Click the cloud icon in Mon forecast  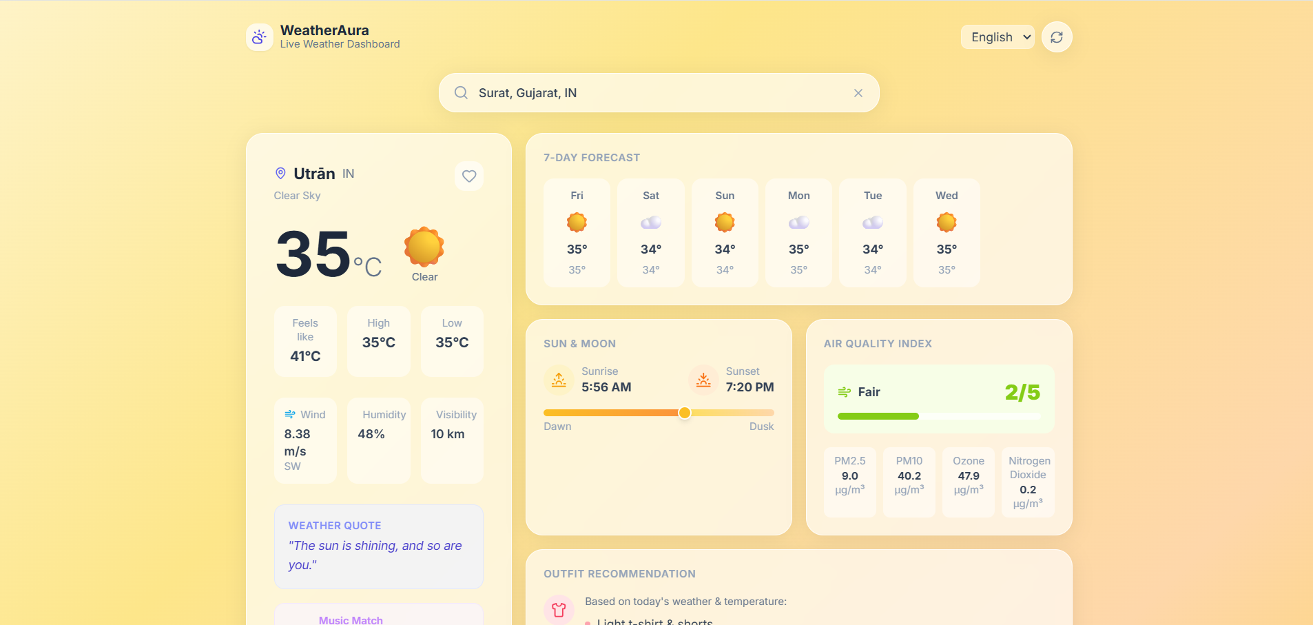tap(799, 223)
